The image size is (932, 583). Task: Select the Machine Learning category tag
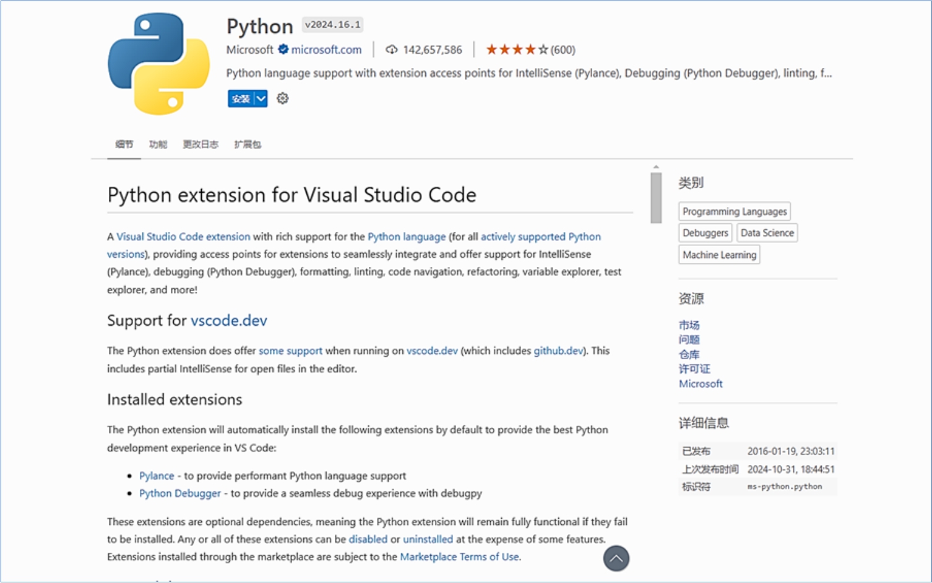[719, 255]
